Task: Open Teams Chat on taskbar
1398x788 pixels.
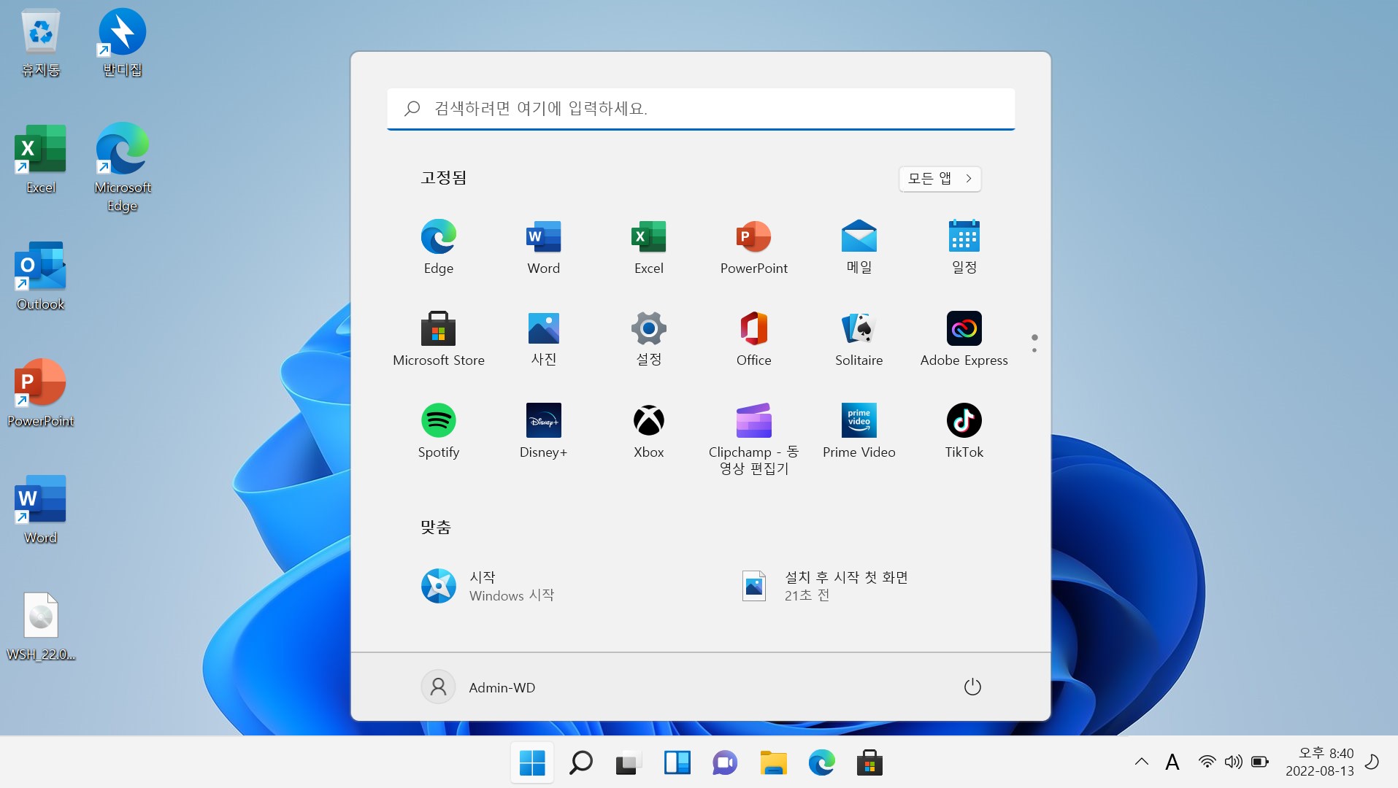Action: coord(725,763)
